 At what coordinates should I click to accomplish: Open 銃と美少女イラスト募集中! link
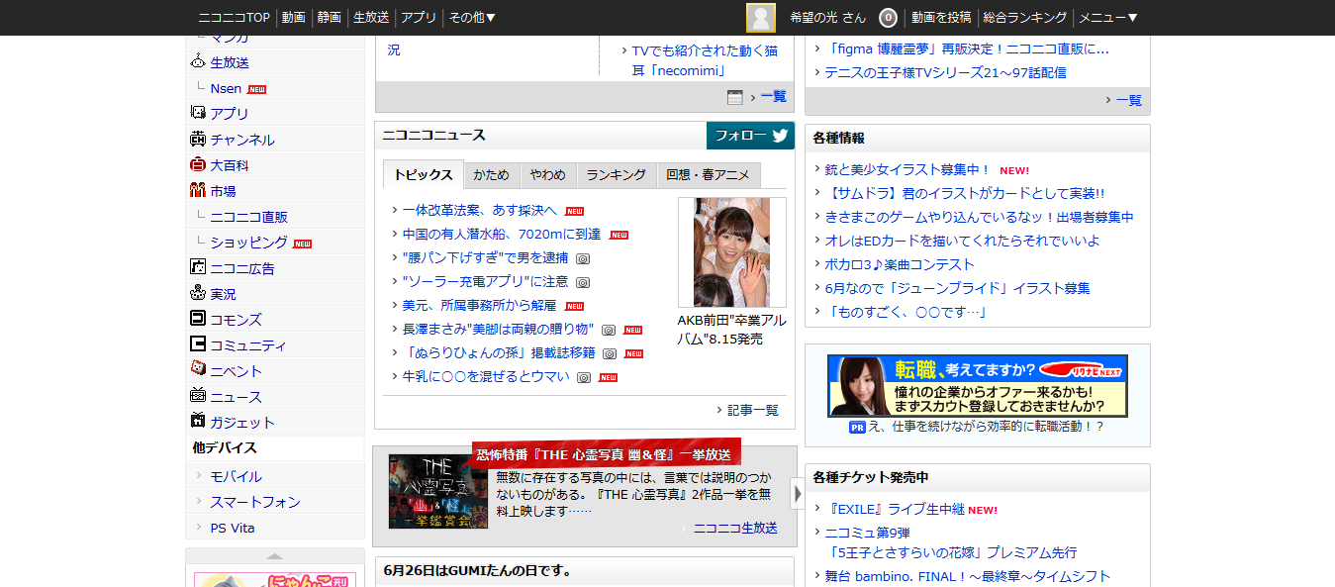pyautogui.click(x=908, y=169)
